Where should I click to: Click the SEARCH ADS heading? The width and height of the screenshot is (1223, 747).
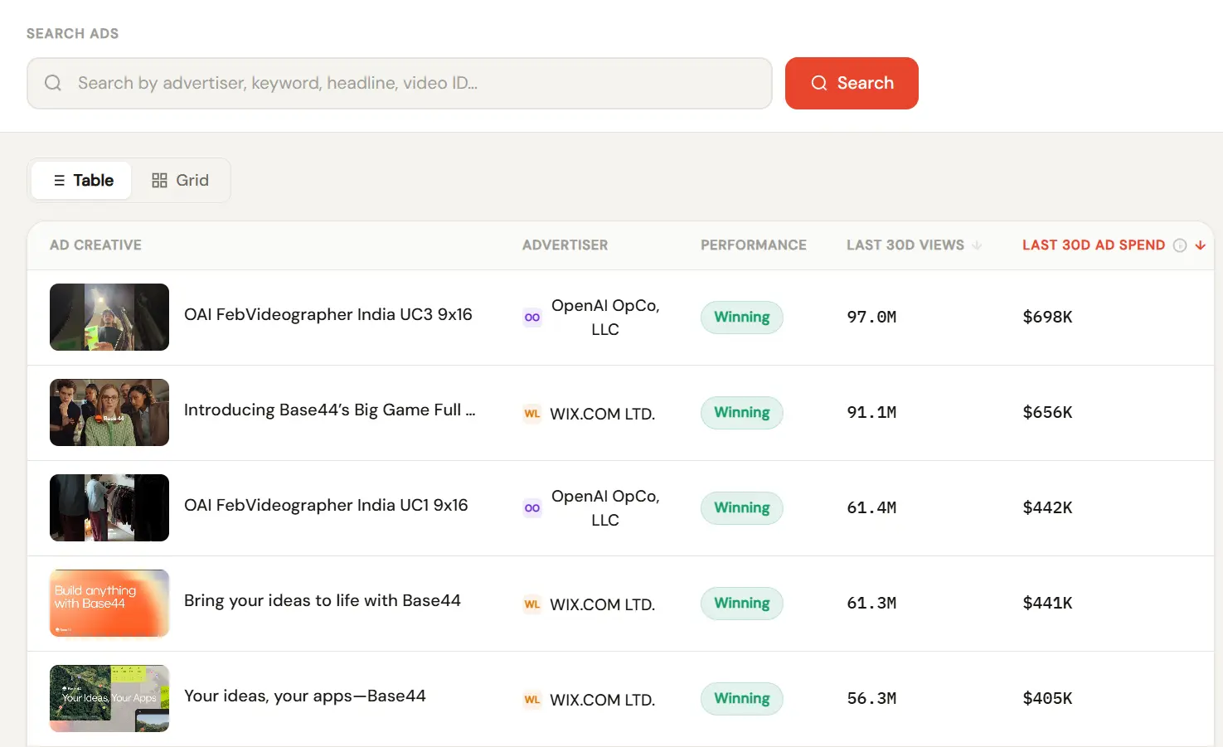point(72,33)
